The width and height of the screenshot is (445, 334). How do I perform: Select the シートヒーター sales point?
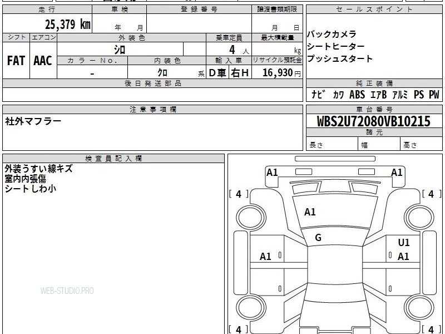coord(336,47)
